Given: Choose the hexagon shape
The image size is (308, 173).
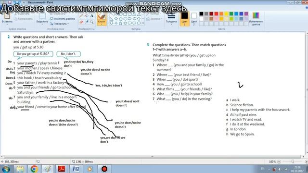Looking at the screenshot, I should click(x=125, y=19).
